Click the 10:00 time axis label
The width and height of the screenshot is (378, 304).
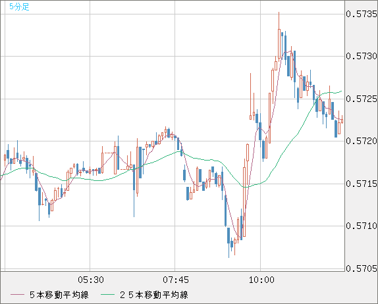click(x=261, y=280)
